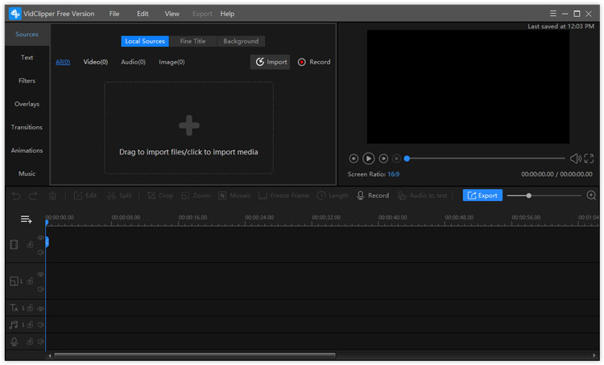Toggle lock on the main video track
This screenshot has height=365, width=604.
pyautogui.click(x=30, y=244)
